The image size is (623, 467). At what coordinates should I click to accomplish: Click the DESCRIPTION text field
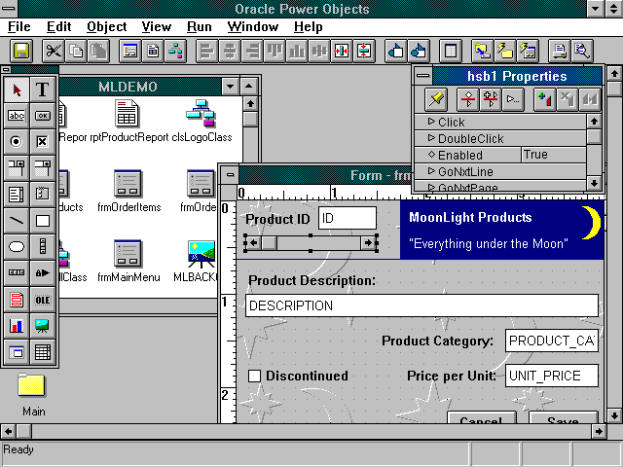(421, 305)
